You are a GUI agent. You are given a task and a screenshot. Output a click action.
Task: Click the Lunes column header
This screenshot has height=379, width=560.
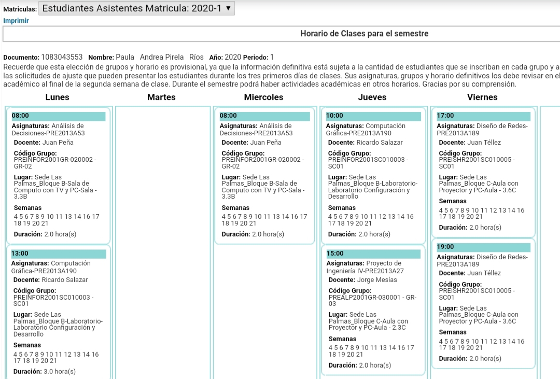pos(57,97)
